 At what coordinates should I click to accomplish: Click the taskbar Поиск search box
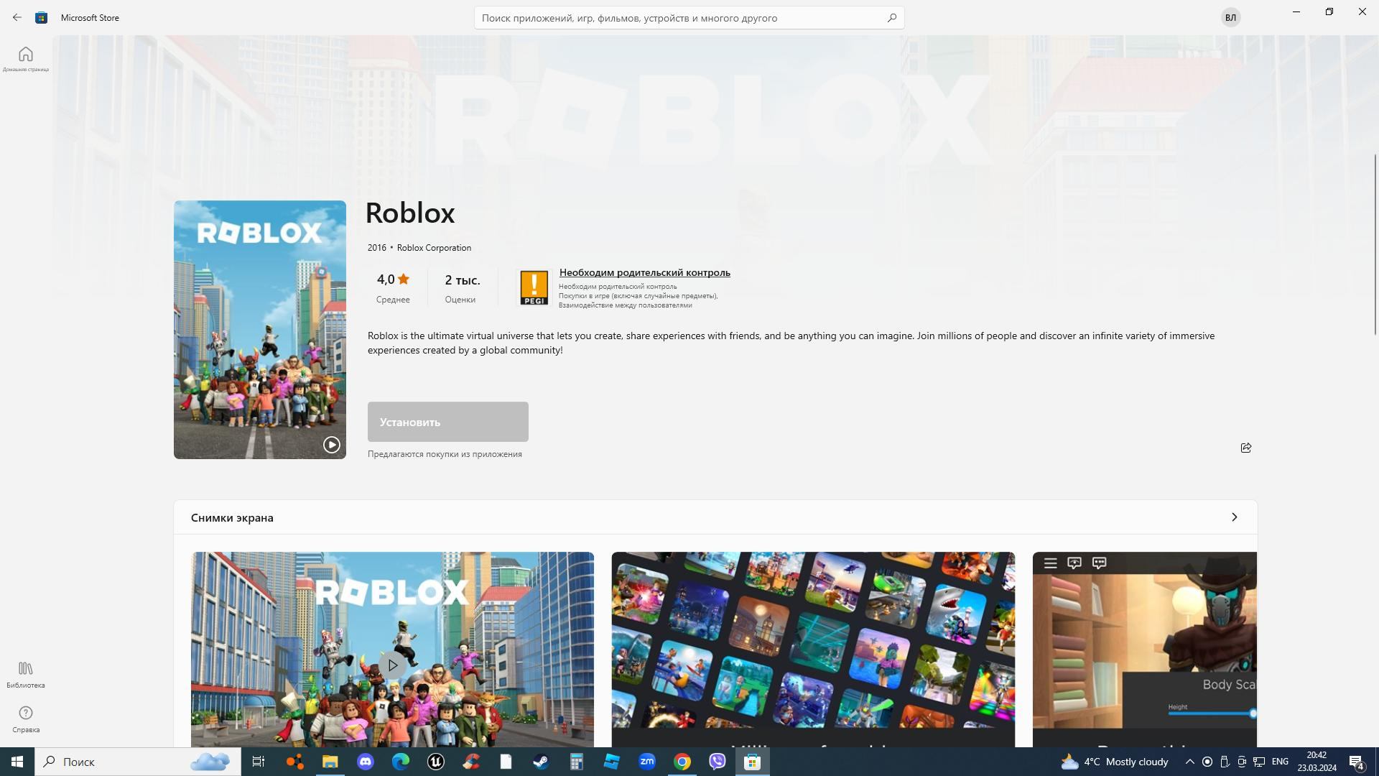pos(138,762)
